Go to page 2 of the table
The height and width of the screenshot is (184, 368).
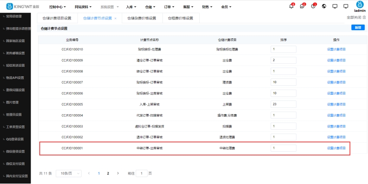pos(108,173)
